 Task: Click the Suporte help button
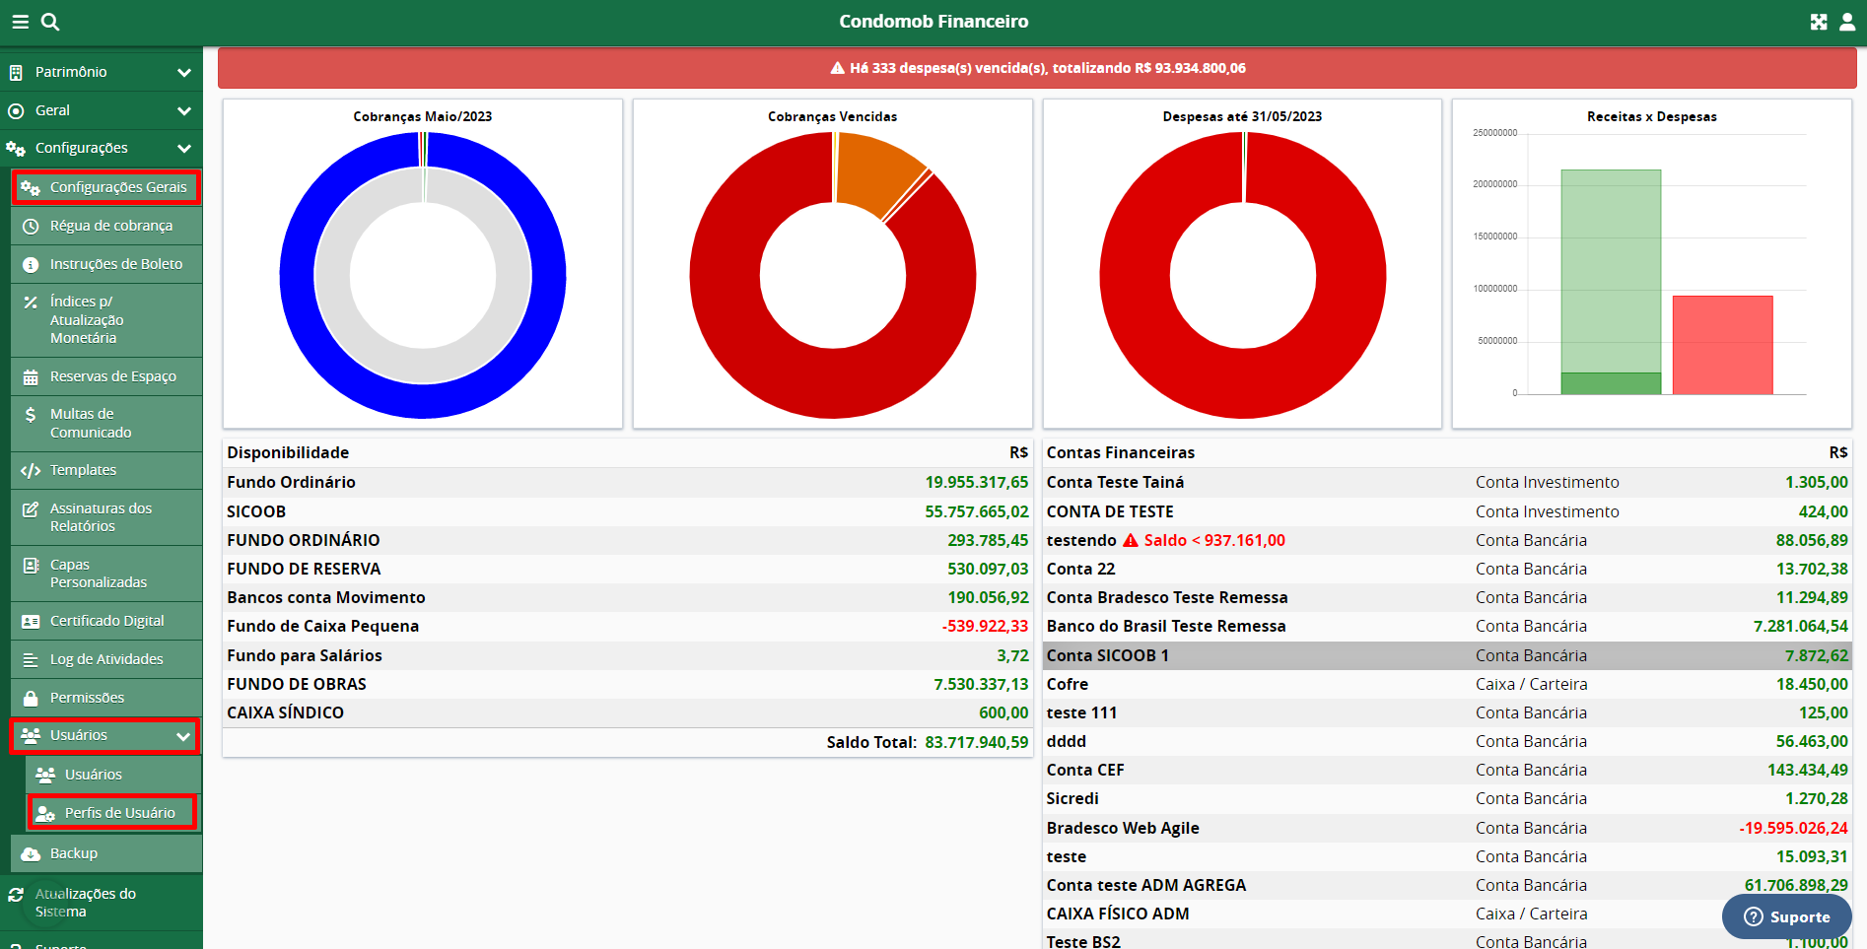[x=1786, y=916]
